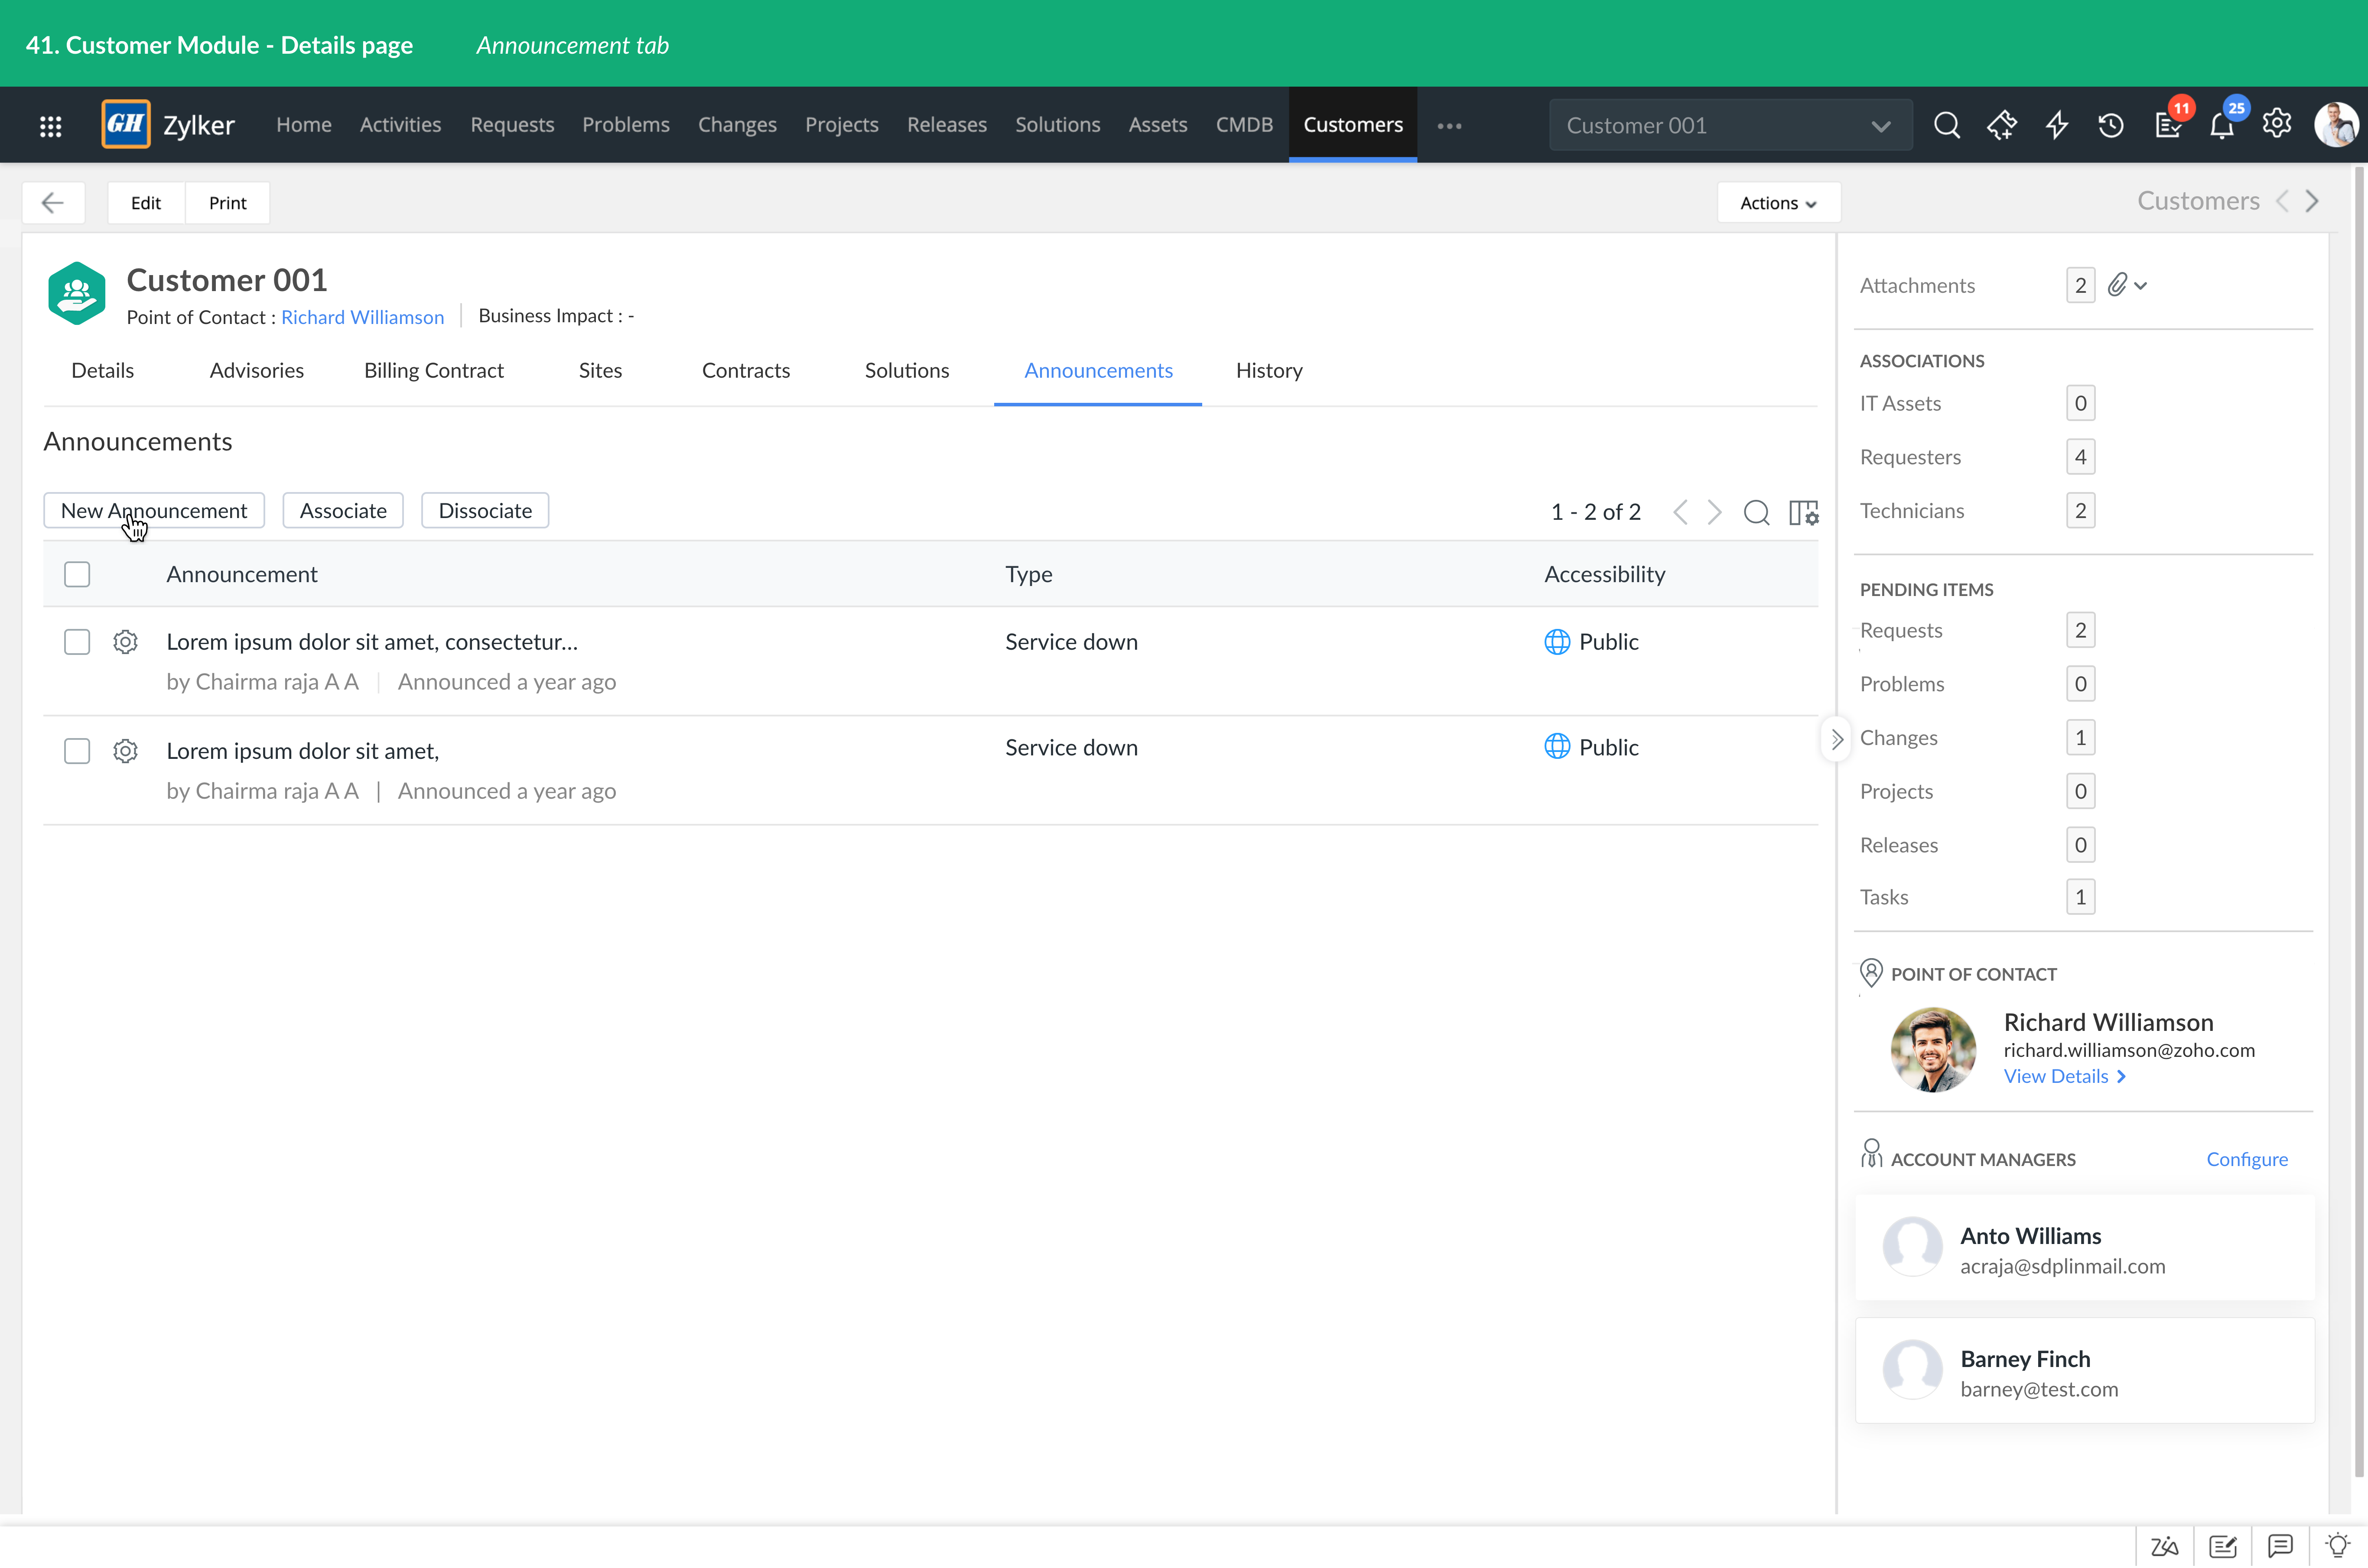Open the Anto Williams account manager card
Image resolution: width=2368 pixels, height=1568 pixels.
(x=2085, y=1248)
